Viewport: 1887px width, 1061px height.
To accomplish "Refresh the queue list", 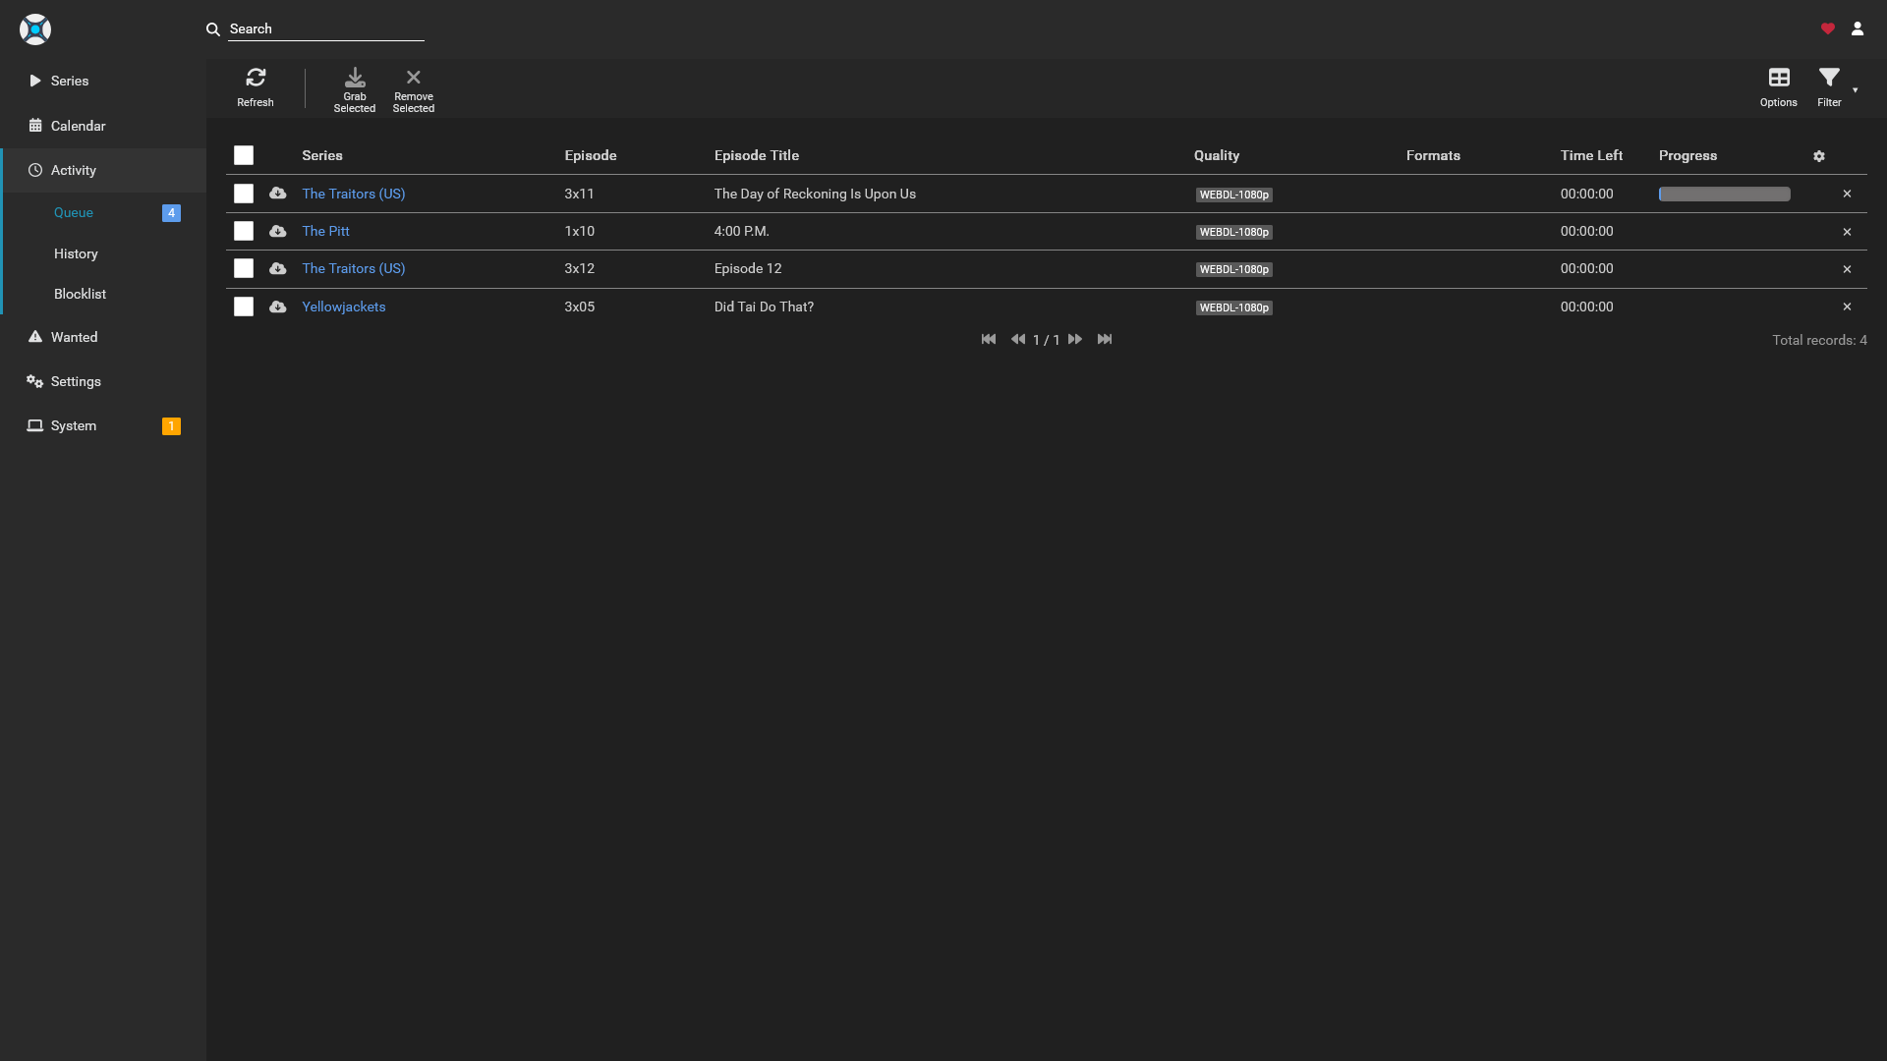I will (256, 88).
